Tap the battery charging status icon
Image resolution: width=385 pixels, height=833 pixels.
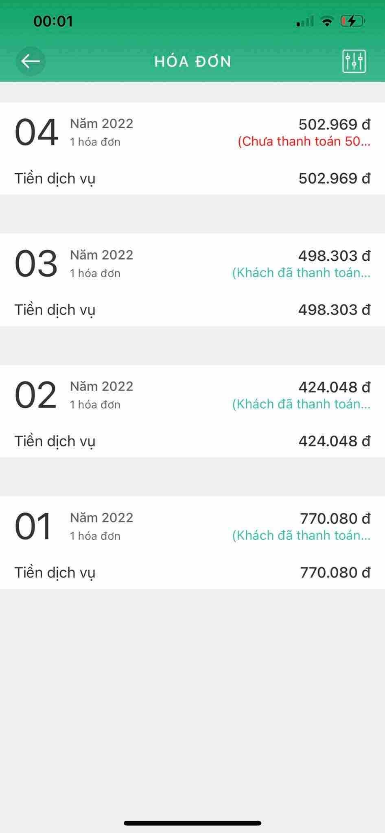[x=352, y=21]
